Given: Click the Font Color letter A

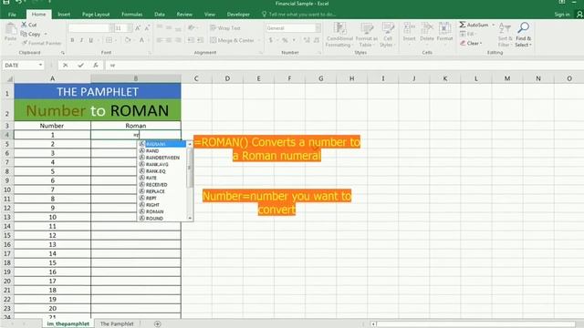Looking at the screenshot, I should coord(141,40).
